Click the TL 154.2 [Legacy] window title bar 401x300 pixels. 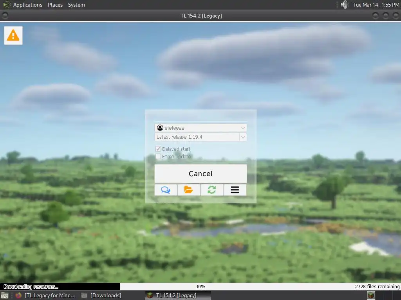click(x=201, y=16)
